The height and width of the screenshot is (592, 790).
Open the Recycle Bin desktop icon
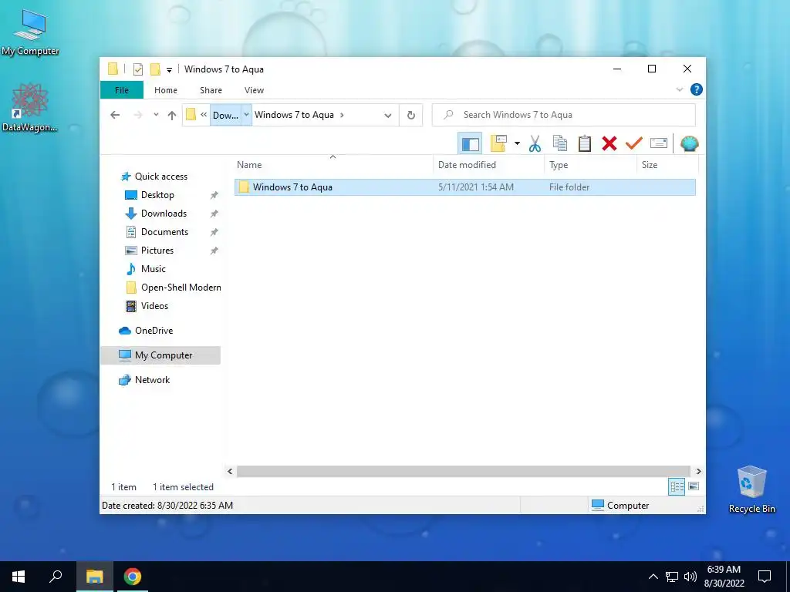pyautogui.click(x=751, y=489)
